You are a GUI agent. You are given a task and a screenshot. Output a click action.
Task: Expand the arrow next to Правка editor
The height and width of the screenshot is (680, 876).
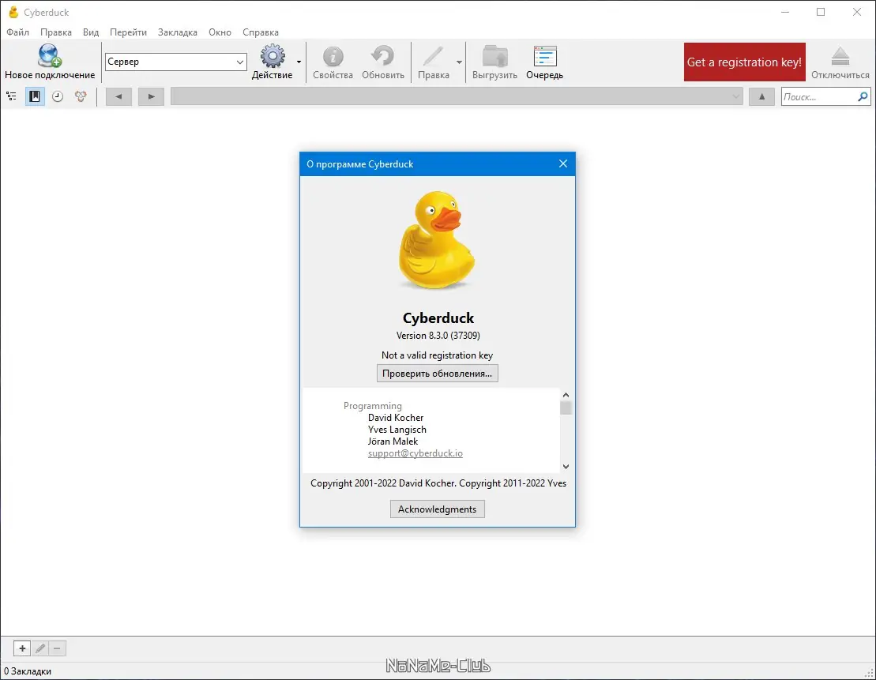click(x=459, y=62)
